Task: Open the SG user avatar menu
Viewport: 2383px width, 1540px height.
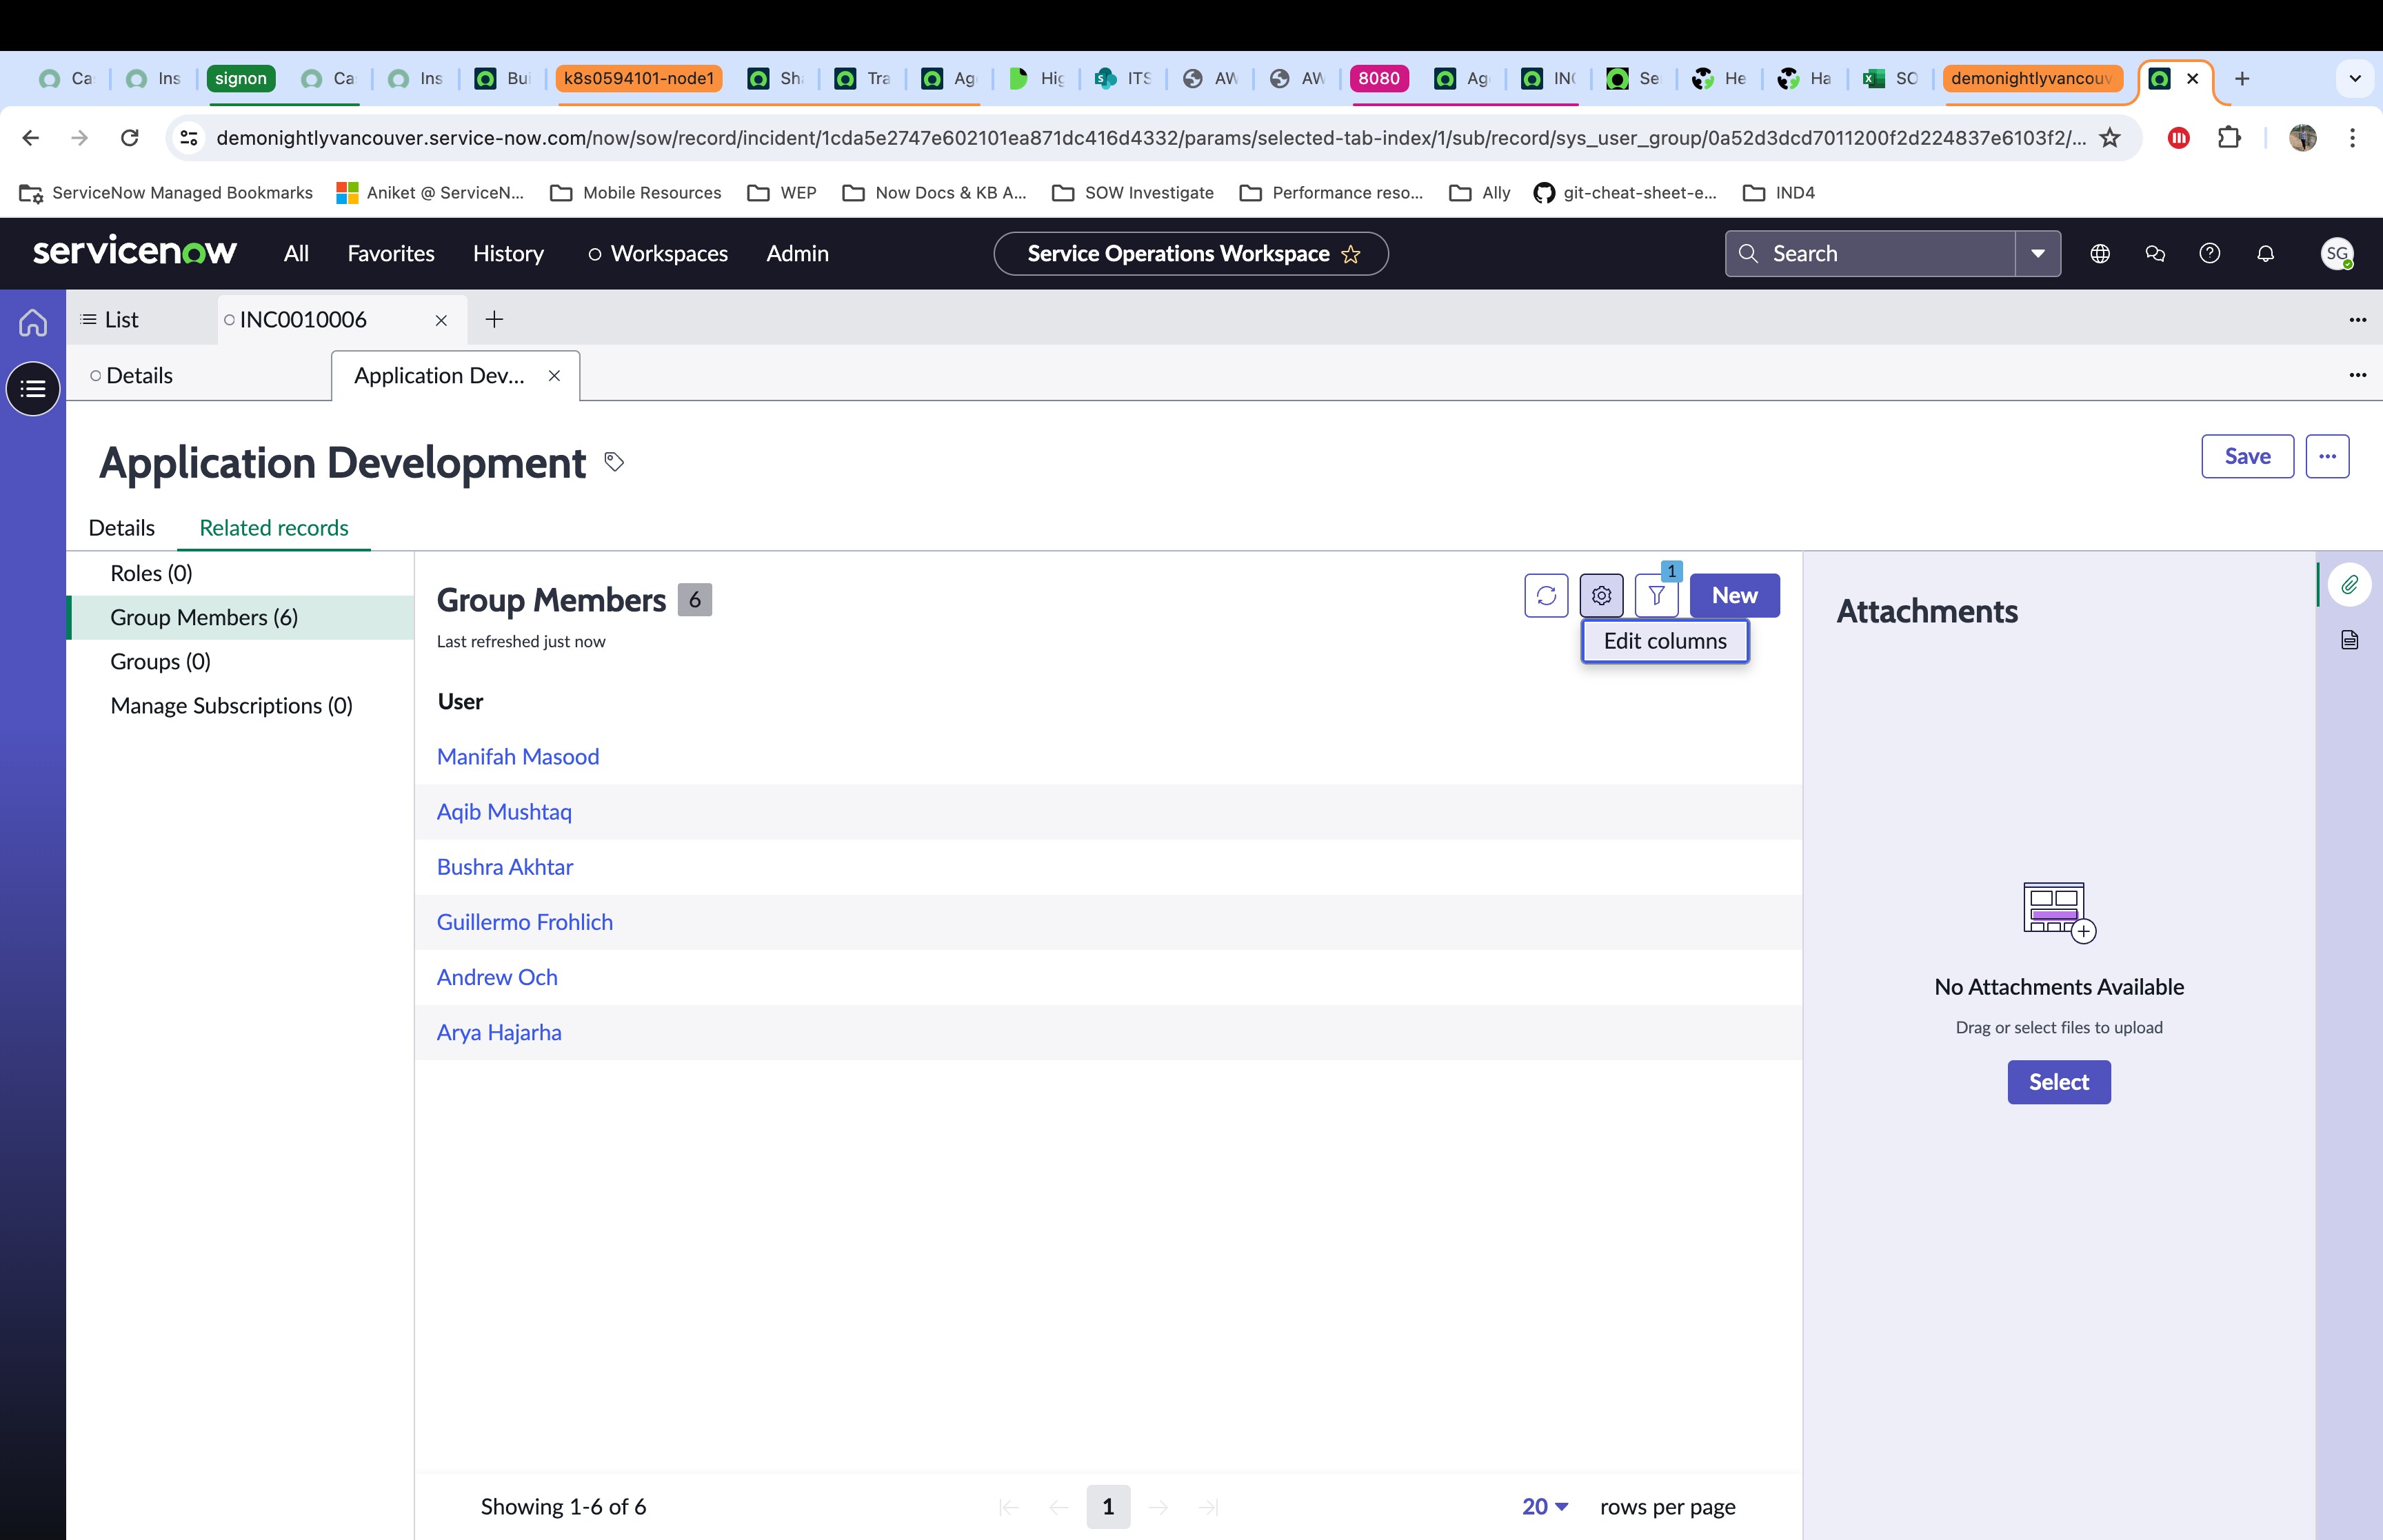Action: (x=2337, y=254)
